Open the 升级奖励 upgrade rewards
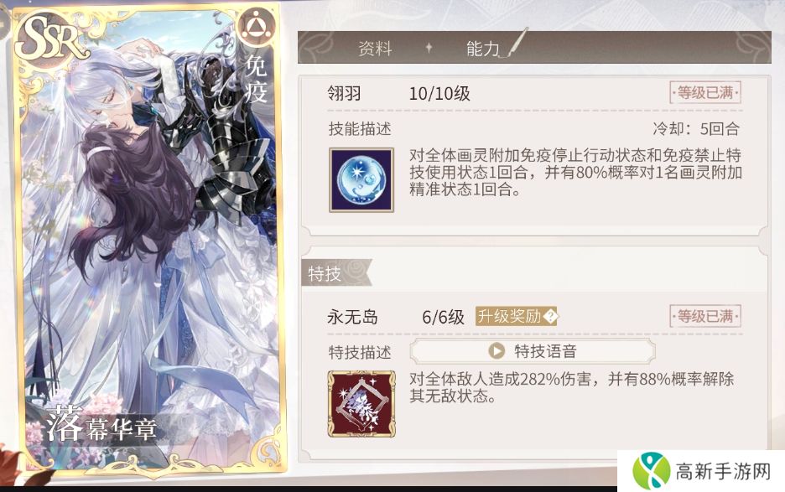 coord(516,316)
